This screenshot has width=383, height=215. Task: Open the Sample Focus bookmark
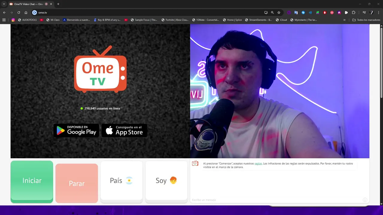144,20
